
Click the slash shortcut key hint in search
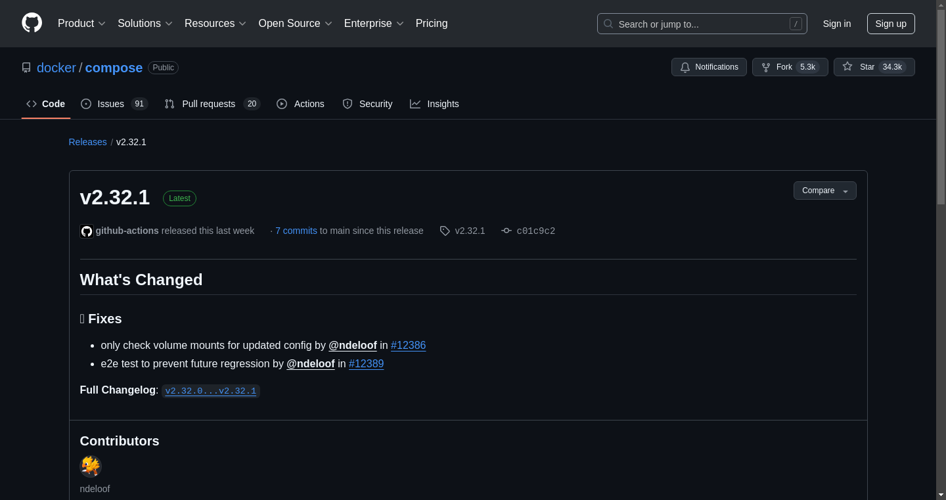click(x=796, y=24)
